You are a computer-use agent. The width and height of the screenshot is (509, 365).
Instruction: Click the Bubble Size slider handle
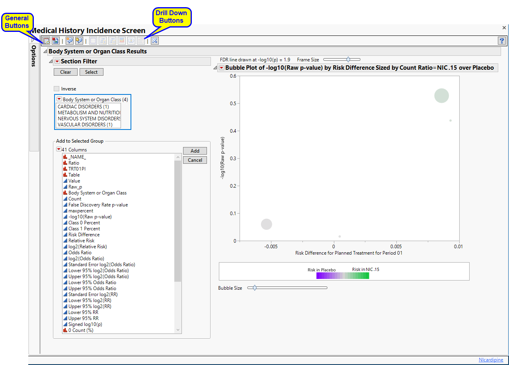255,288
